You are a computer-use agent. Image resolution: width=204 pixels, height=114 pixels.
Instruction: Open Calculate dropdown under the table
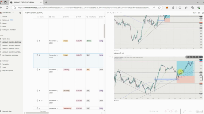44,111
